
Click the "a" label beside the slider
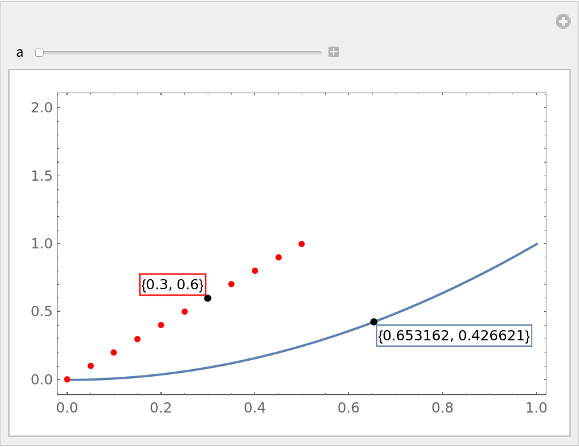20,52
